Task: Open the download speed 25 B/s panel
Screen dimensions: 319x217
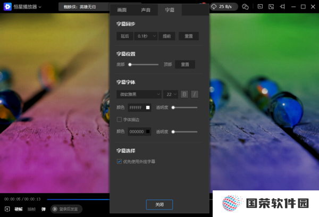Action: pos(224,6)
